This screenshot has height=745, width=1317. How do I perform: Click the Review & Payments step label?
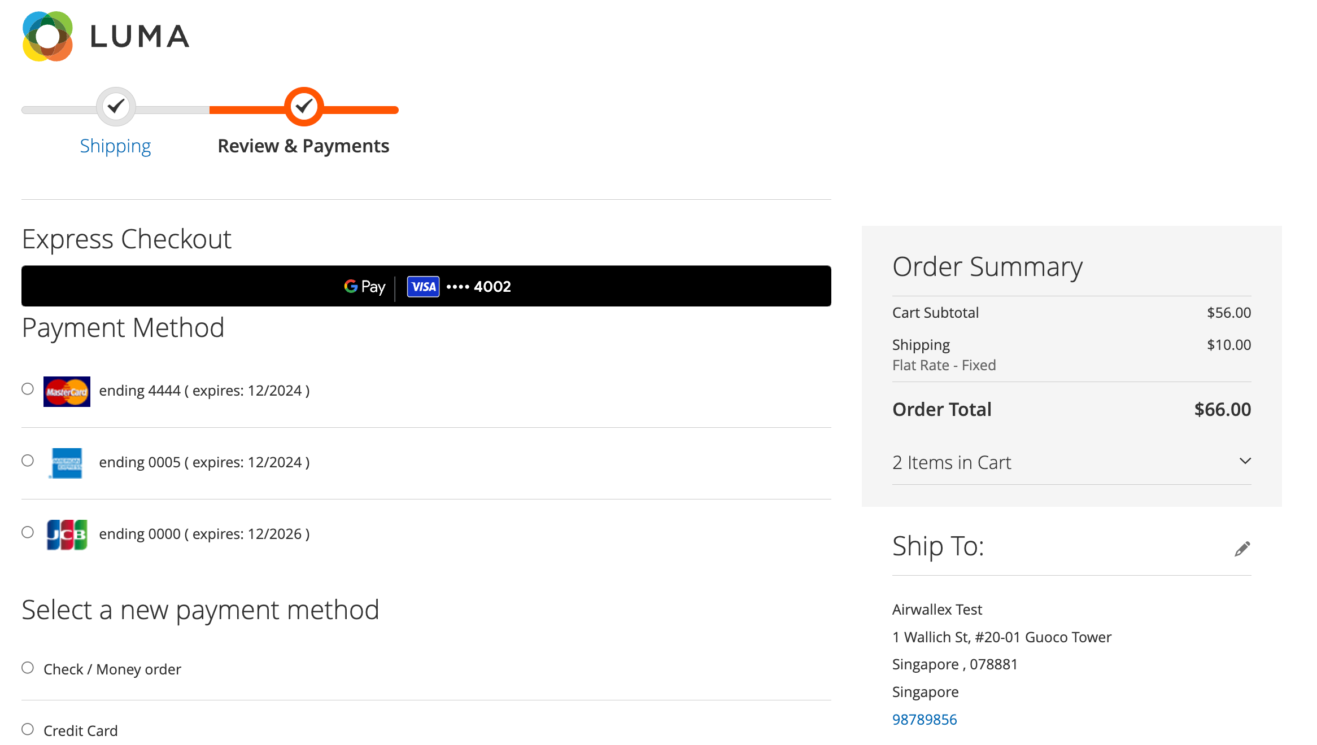coord(303,146)
